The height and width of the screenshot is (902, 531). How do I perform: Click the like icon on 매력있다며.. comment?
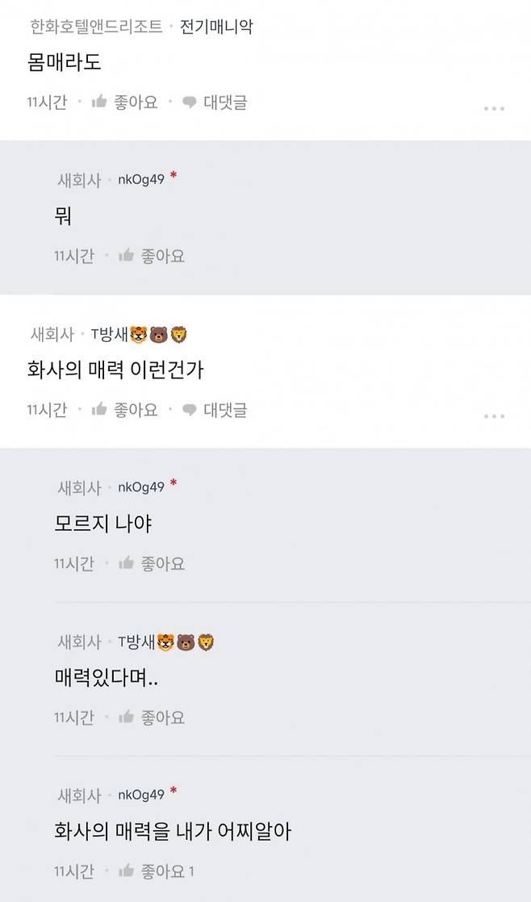(128, 717)
